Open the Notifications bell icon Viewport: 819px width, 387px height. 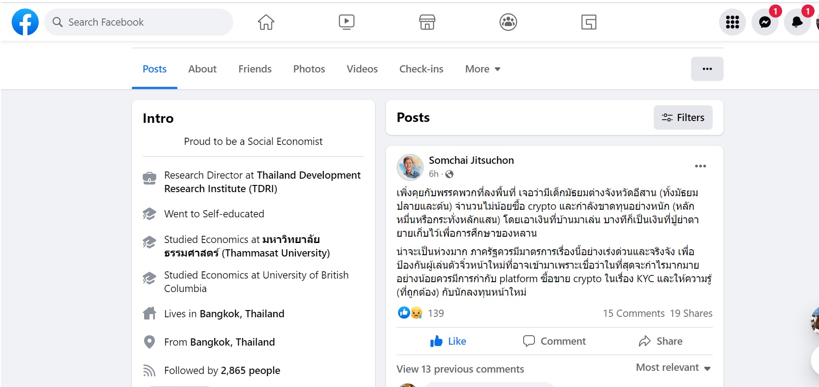pyautogui.click(x=797, y=22)
